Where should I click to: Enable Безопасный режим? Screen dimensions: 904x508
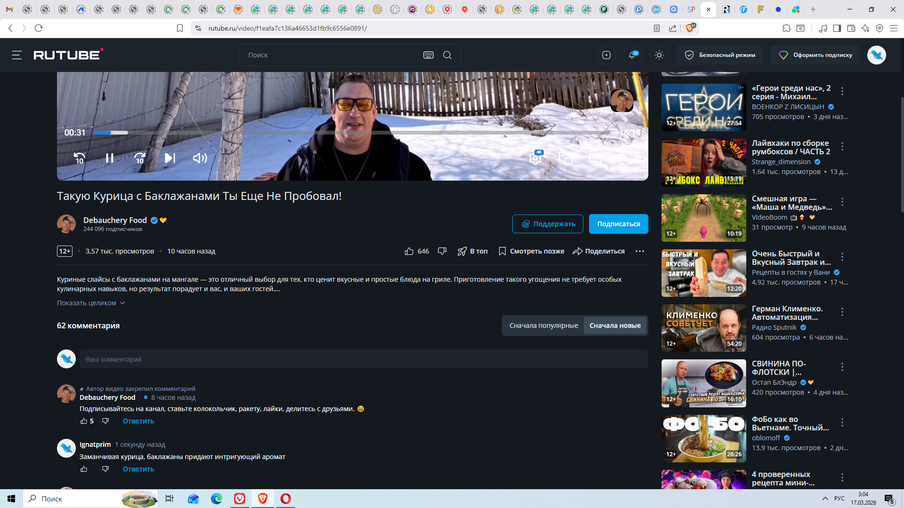pyautogui.click(x=720, y=55)
